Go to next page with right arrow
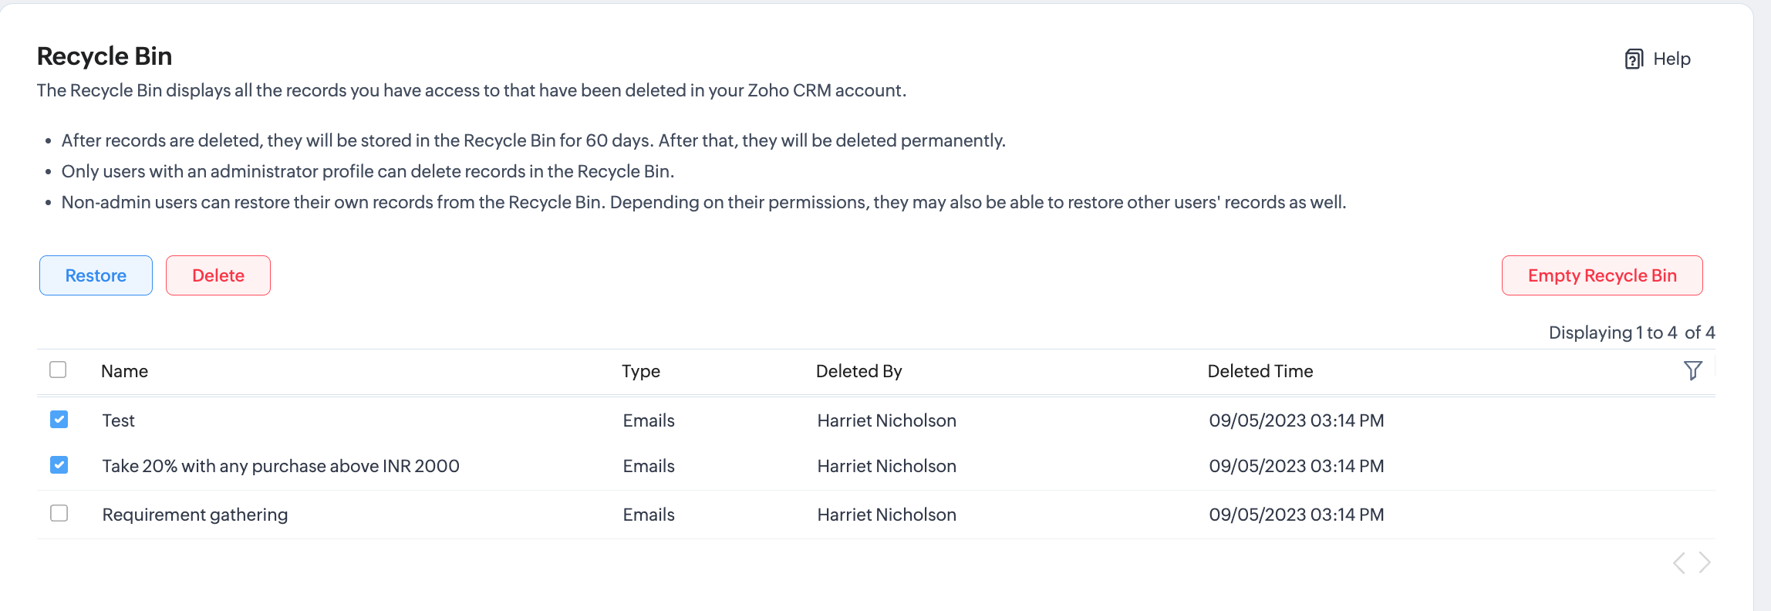This screenshot has width=1771, height=611. pyautogui.click(x=1705, y=563)
